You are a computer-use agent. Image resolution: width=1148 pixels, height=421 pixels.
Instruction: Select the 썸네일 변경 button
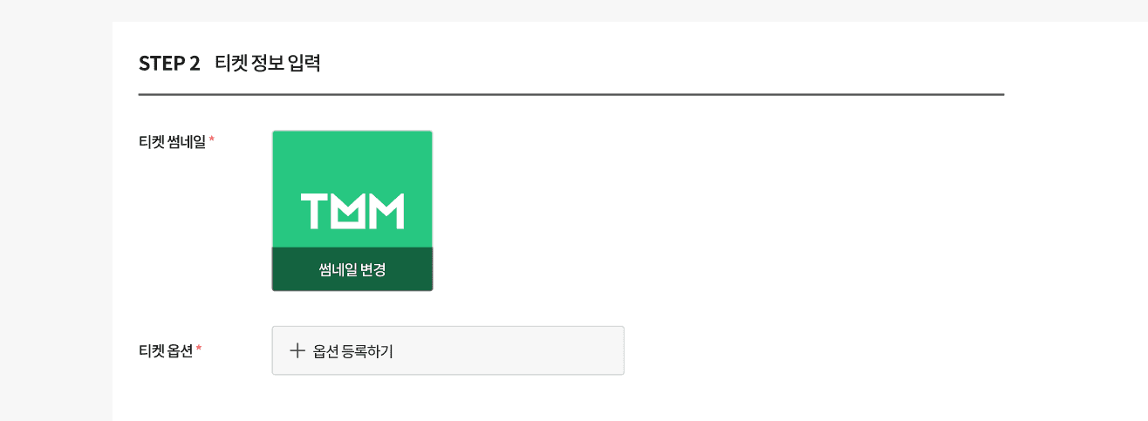tap(352, 269)
